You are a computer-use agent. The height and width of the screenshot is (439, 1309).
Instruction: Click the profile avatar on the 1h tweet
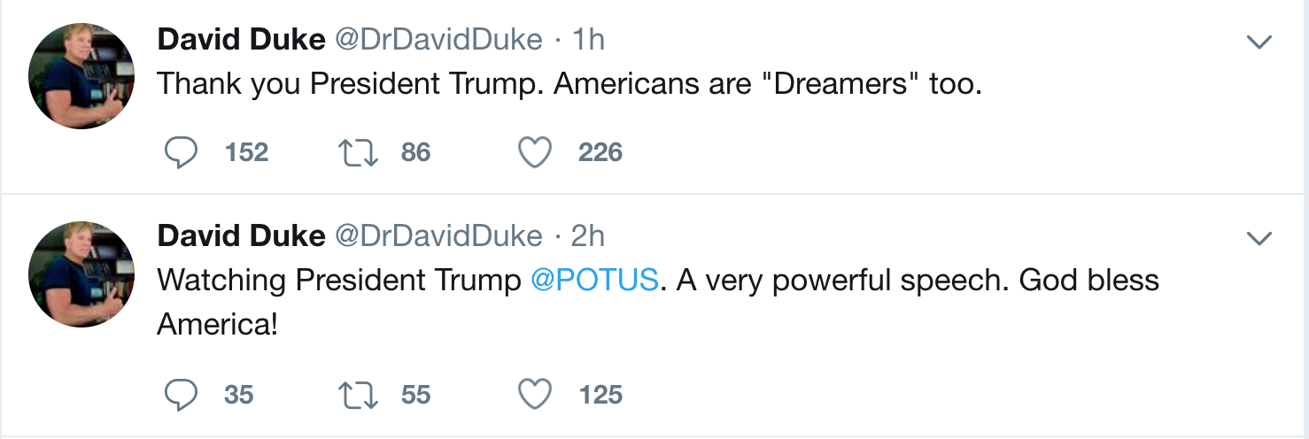pos(81,76)
